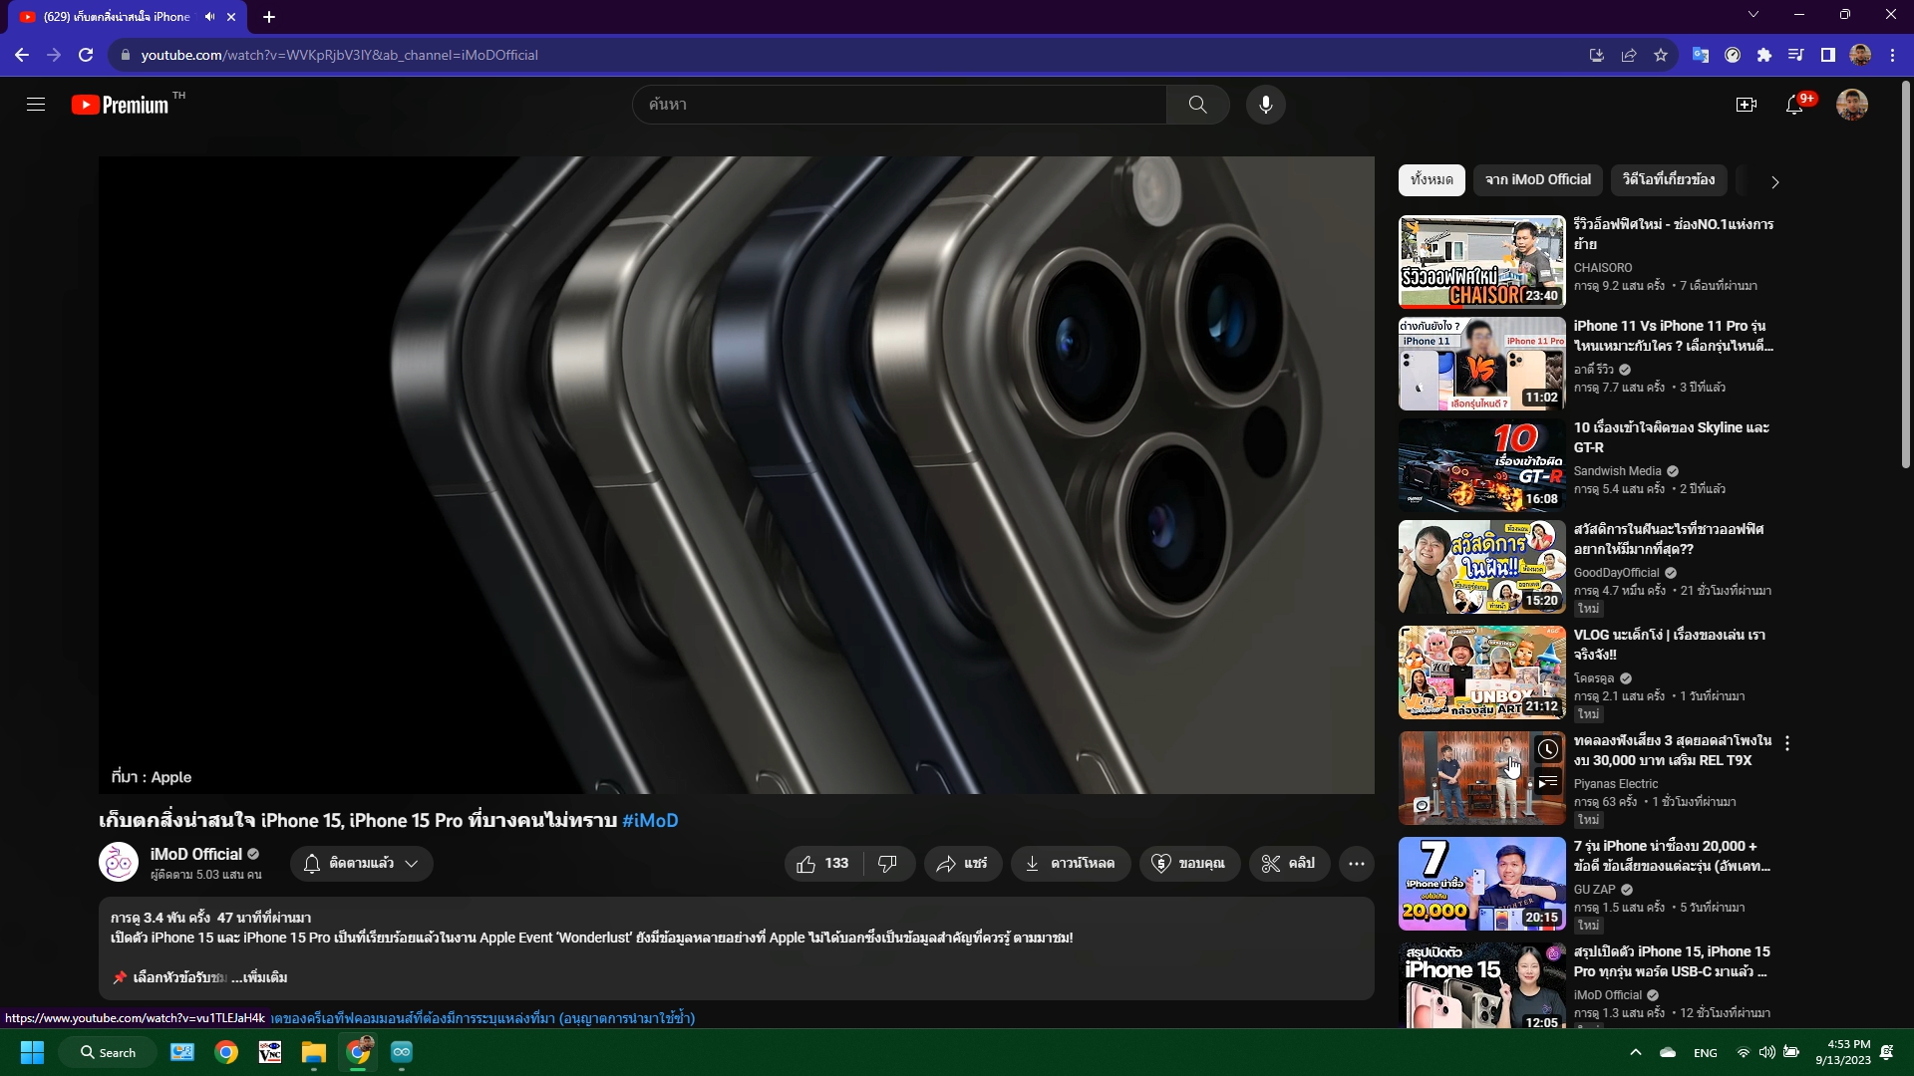Select the ทั้งหมด filter chip
This screenshot has height=1076, width=1914.
click(x=1432, y=179)
